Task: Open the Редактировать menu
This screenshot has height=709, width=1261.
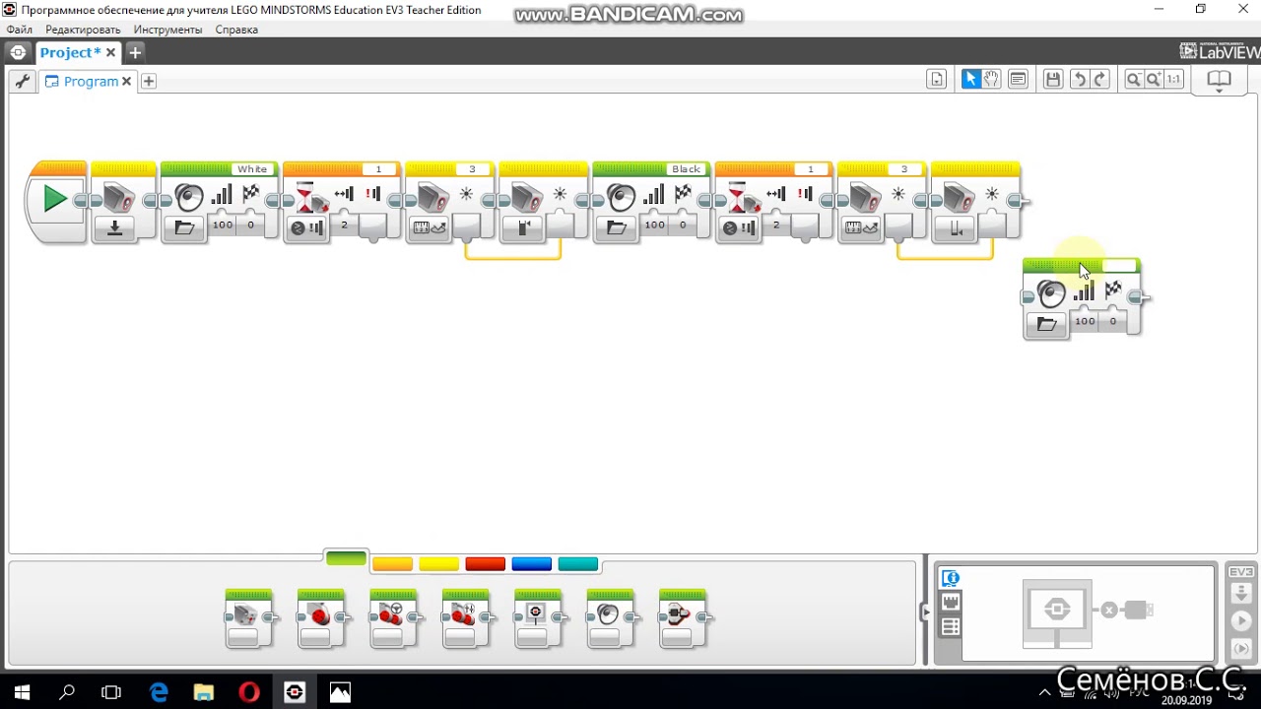Action: (83, 30)
